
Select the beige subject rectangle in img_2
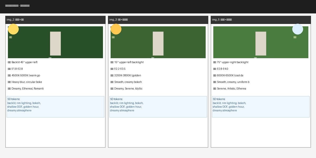point(55,43)
